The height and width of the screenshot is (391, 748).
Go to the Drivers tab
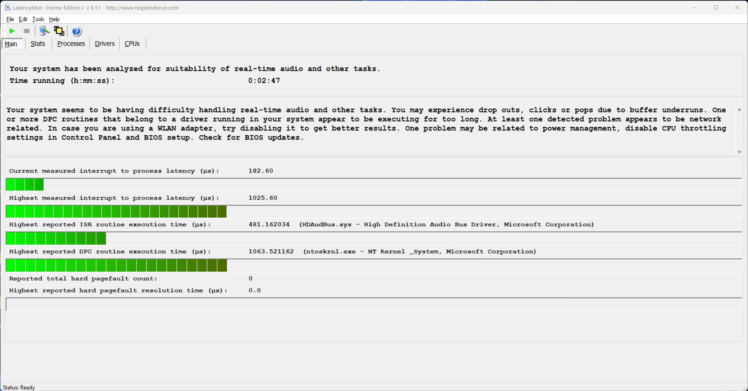point(104,44)
